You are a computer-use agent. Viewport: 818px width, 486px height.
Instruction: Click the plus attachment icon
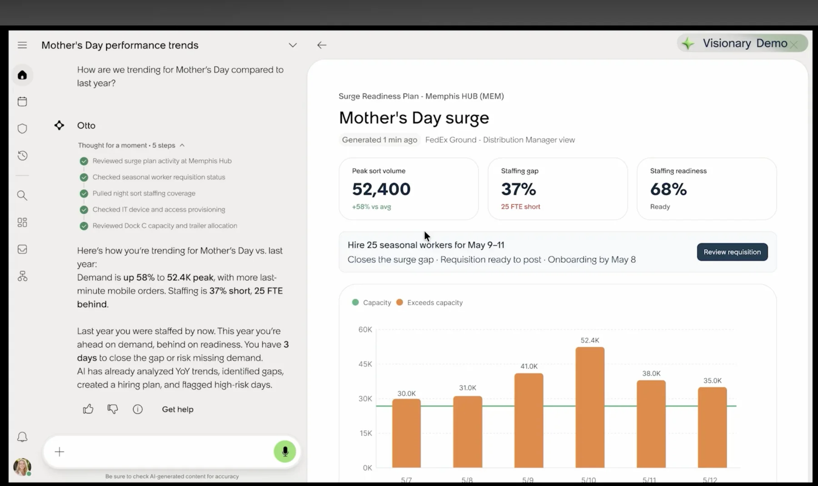(x=60, y=451)
